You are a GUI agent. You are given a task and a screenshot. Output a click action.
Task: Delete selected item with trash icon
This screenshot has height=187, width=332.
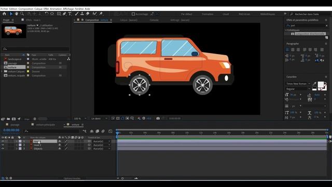(35, 119)
